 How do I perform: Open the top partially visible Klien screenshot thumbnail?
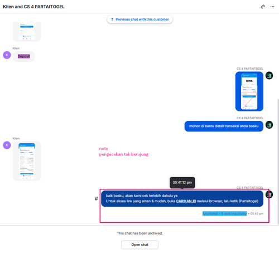click(x=27, y=32)
